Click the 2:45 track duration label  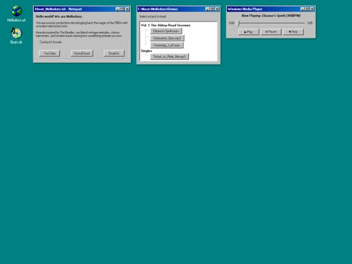point(310,23)
